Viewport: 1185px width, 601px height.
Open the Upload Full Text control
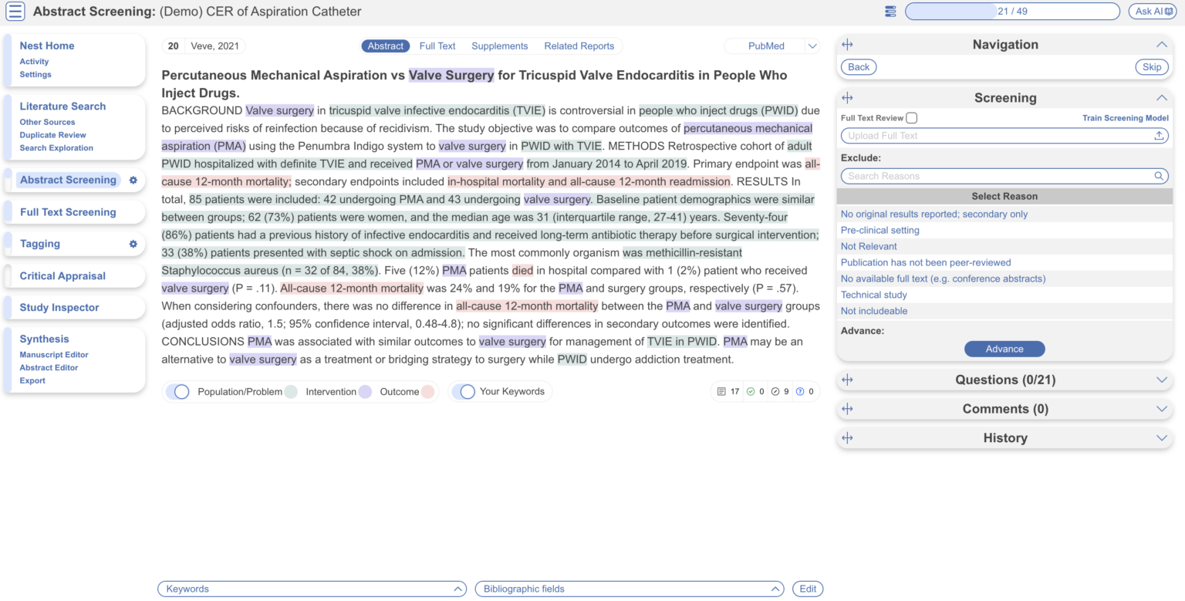pyautogui.click(x=1004, y=135)
